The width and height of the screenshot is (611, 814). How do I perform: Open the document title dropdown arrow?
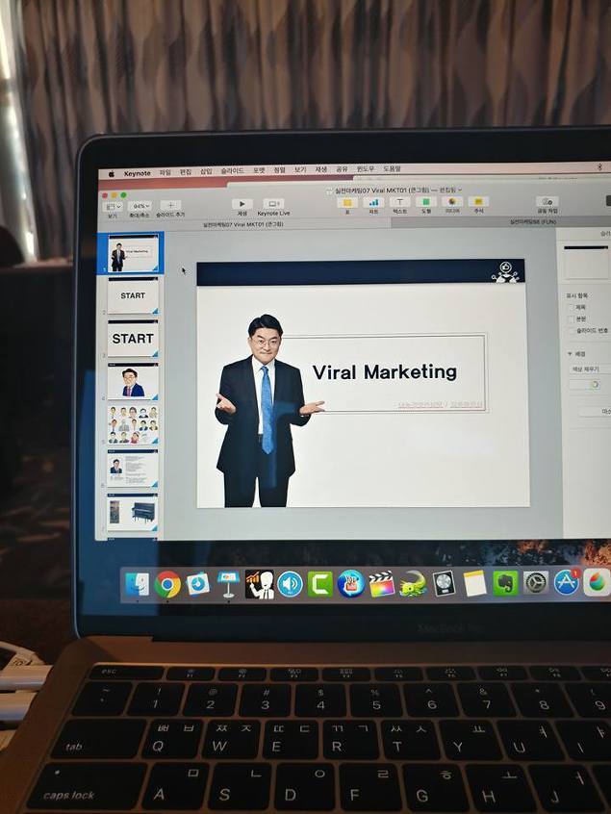pos(460,190)
